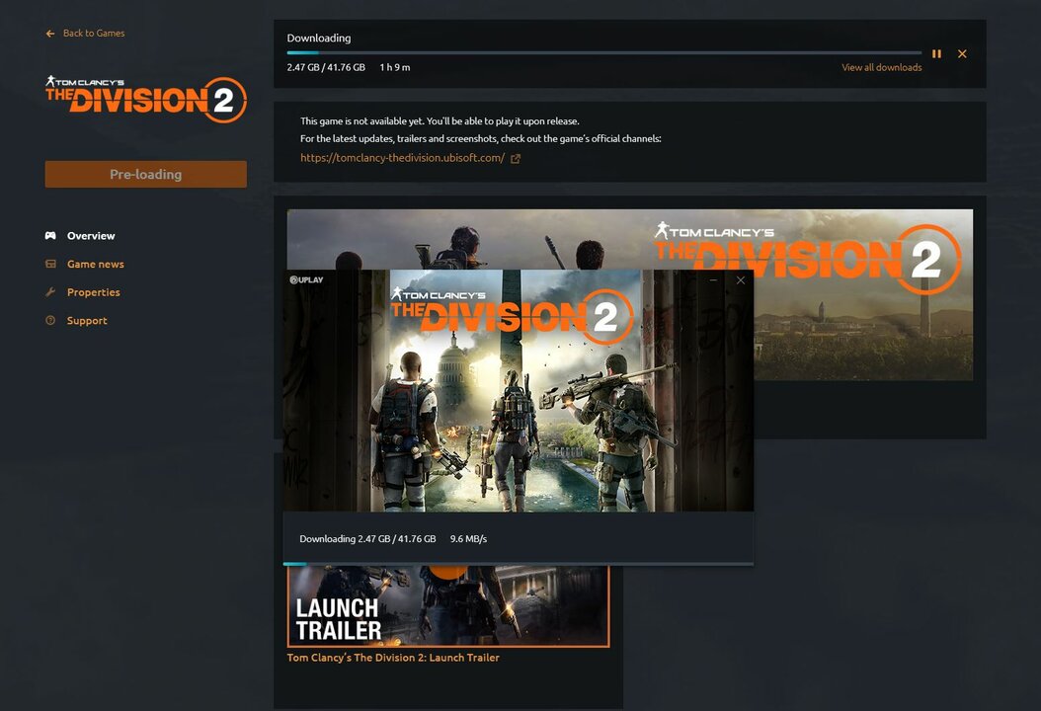Minimize the Uplay popup window
1041x711 pixels.
click(714, 280)
